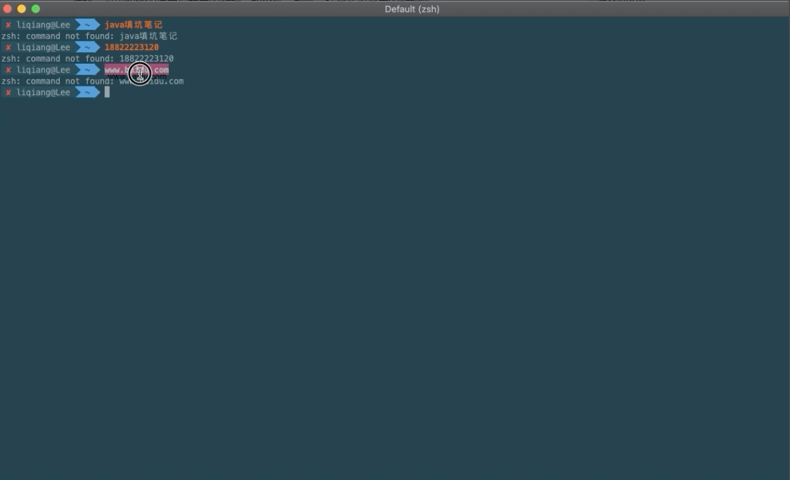Click the red close window button

click(7, 9)
